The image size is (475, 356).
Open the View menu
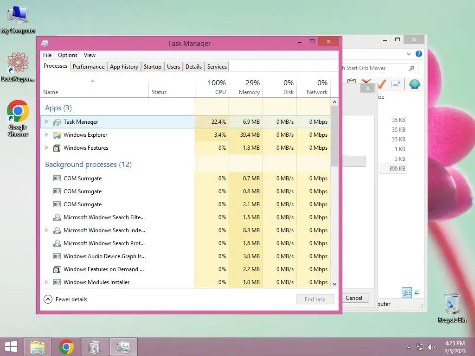[90, 55]
